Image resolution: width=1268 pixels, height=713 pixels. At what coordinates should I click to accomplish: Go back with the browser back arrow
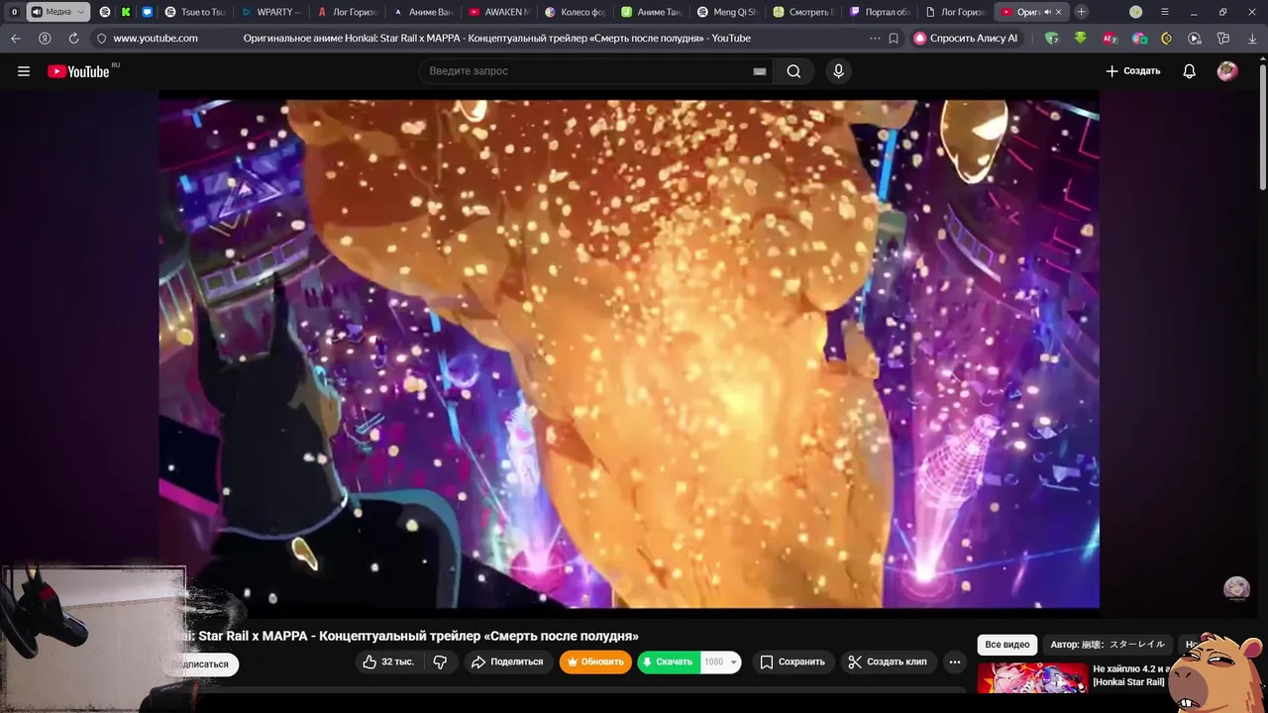(16, 39)
